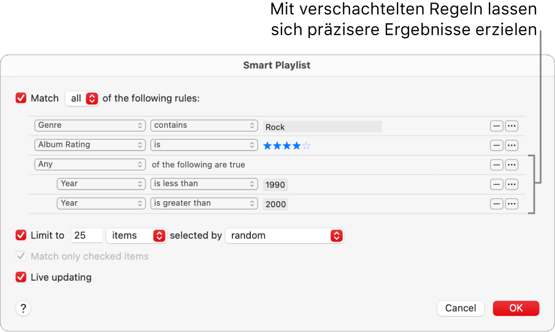Click ellipsis button on Album Rating row
The height and width of the screenshot is (332, 555).
click(x=511, y=146)
